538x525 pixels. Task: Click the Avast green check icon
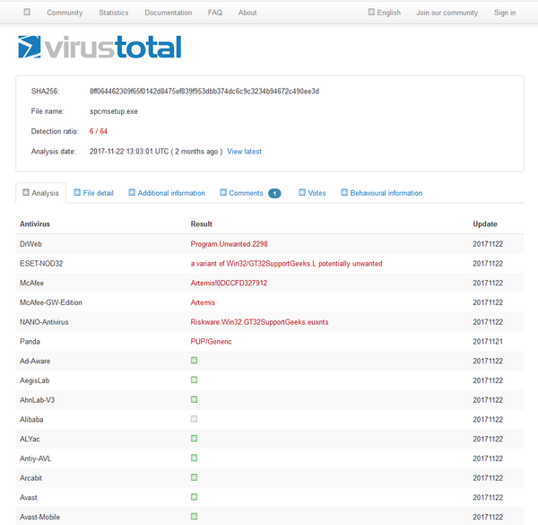pyautogui.click(x=195, y=497)
